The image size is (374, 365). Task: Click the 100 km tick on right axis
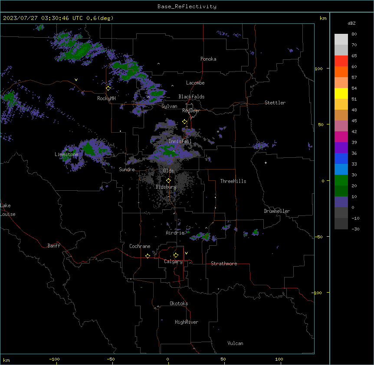(x=318, y=68)
